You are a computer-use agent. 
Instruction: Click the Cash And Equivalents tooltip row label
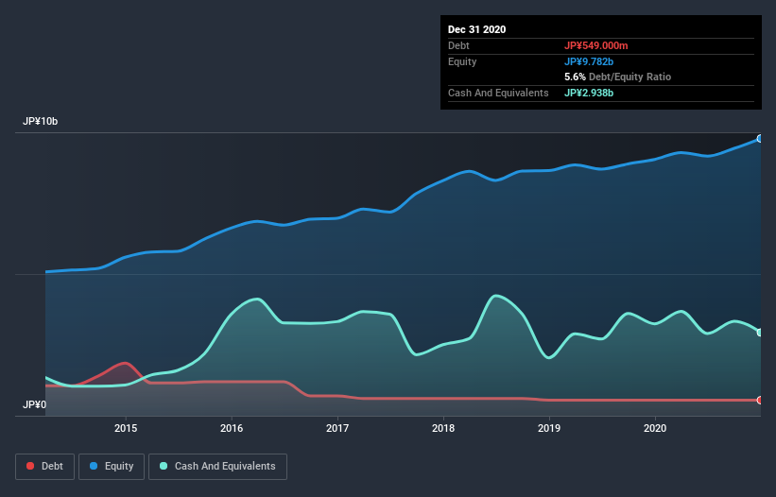click(x=498, y=93)
